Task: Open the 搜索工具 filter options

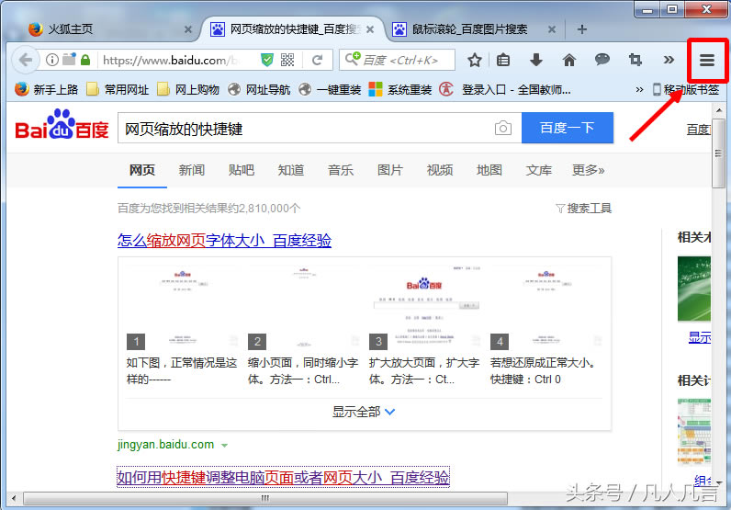Action: 584,209
